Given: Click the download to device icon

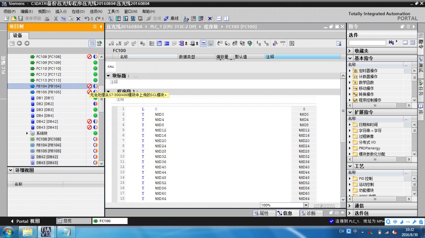Looking at the screenshot, I should tap(118, 19).
